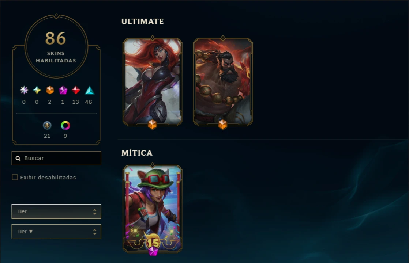Click the legacy skins emblem icon

coord(47,126)
